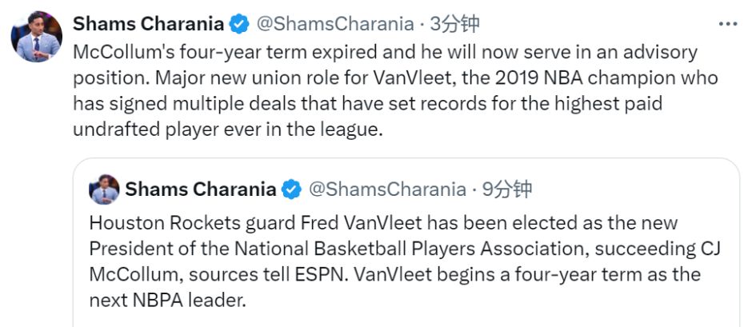Open the tweet's more options ellipsis menu
The height and width of the screenshot is (327, 752).
coord(727,24)
